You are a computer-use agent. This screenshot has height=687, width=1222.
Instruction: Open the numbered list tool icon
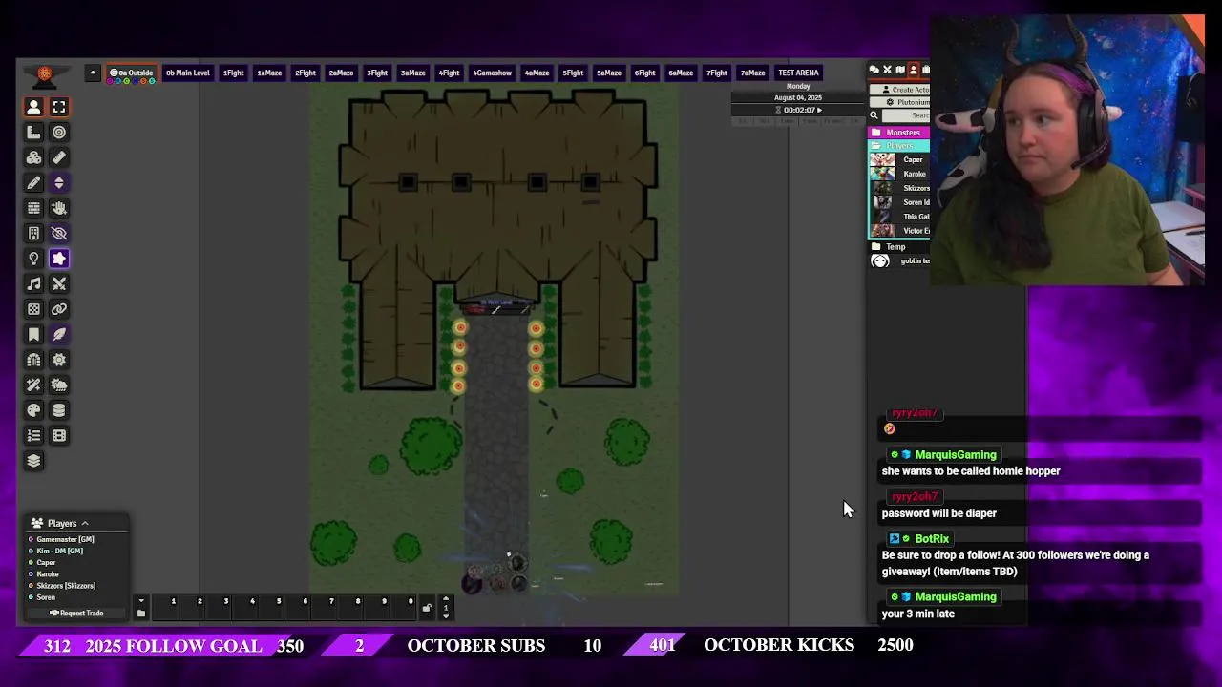tap(33, 436)
